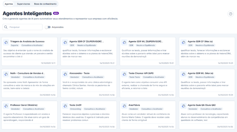Open Agente SDR WL (Mar.ia) agent title
This screenshot has height=132, width=237.
coord(200,73)
